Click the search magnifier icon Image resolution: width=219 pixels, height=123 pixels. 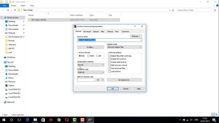point(215,10)
